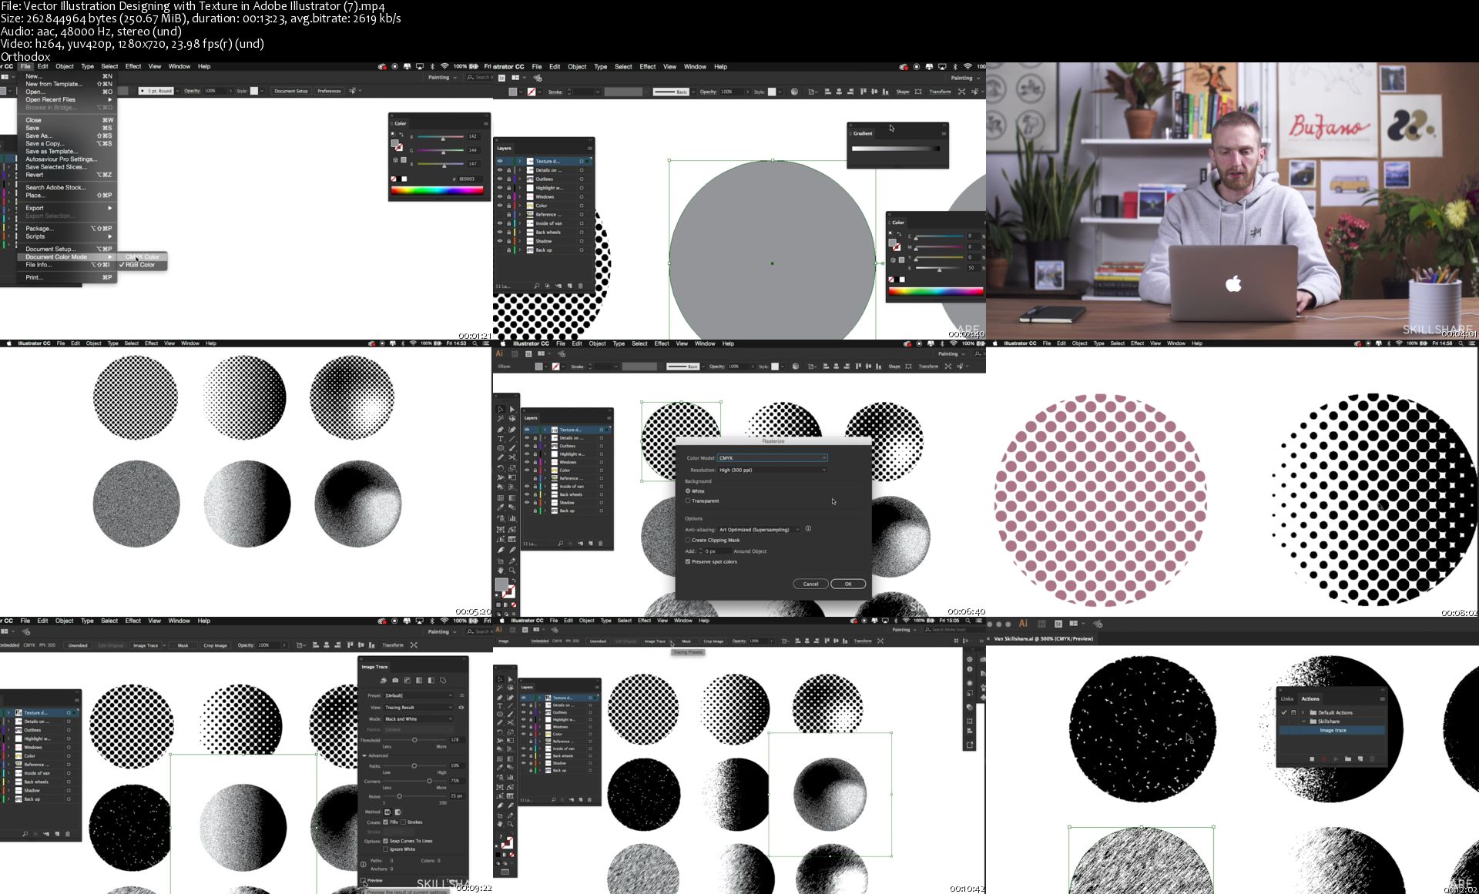
Task: Enable the Create Clipping Mask checkbox
Action: [688, 540]
